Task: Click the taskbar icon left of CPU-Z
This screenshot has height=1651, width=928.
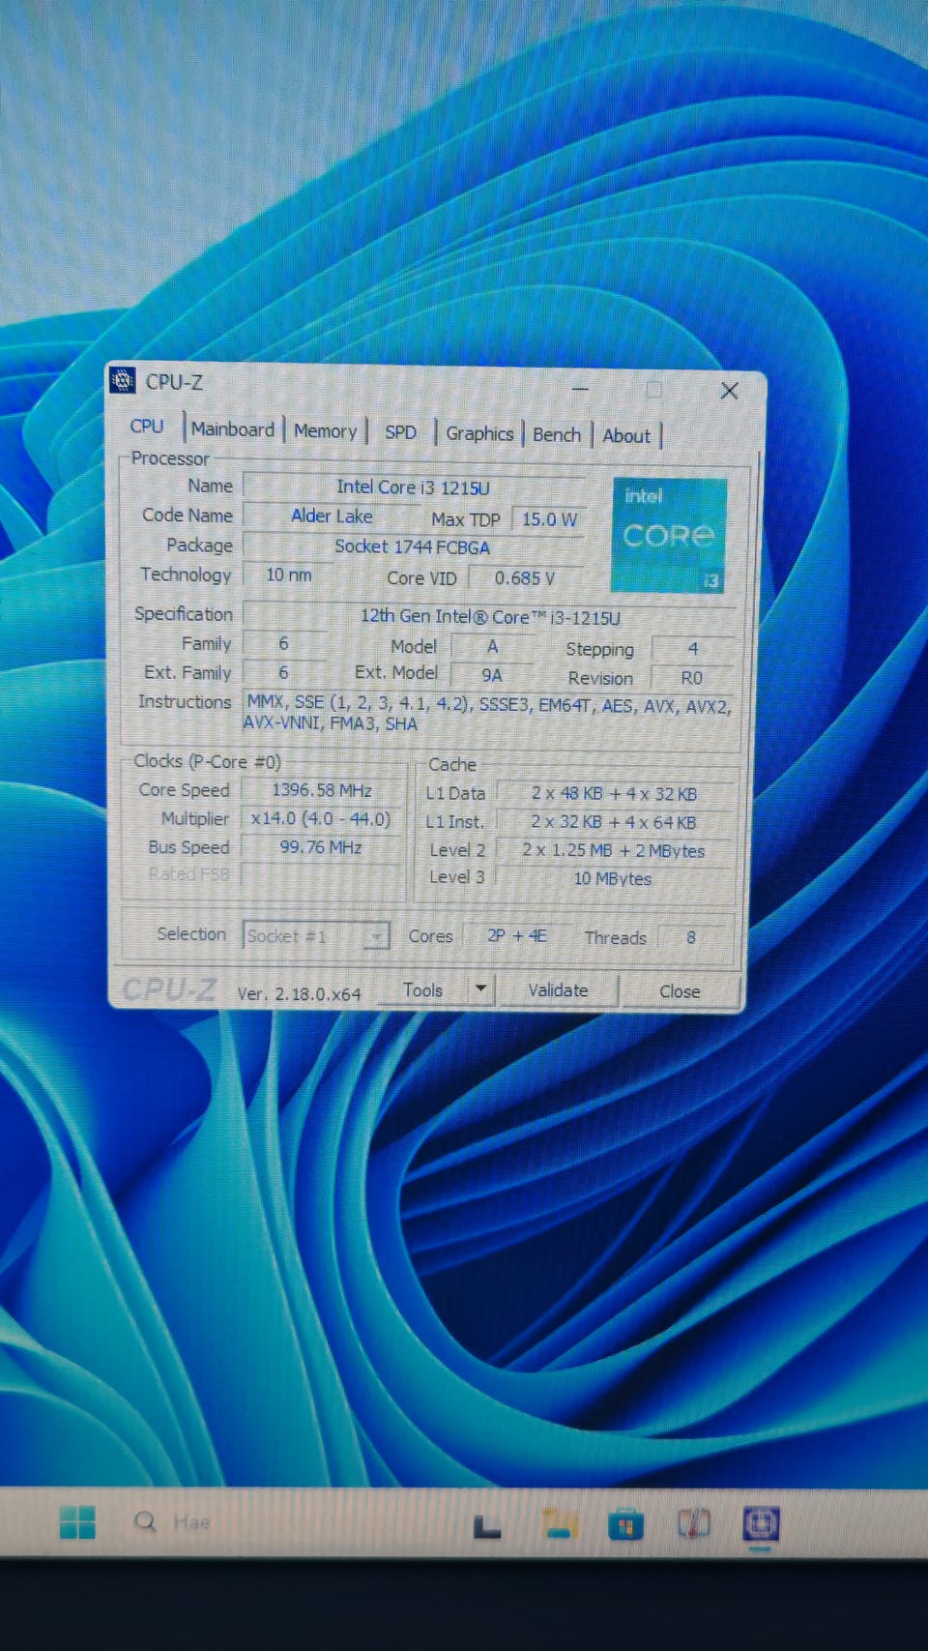Action: pyautogui.click(x=693, y=1524)
